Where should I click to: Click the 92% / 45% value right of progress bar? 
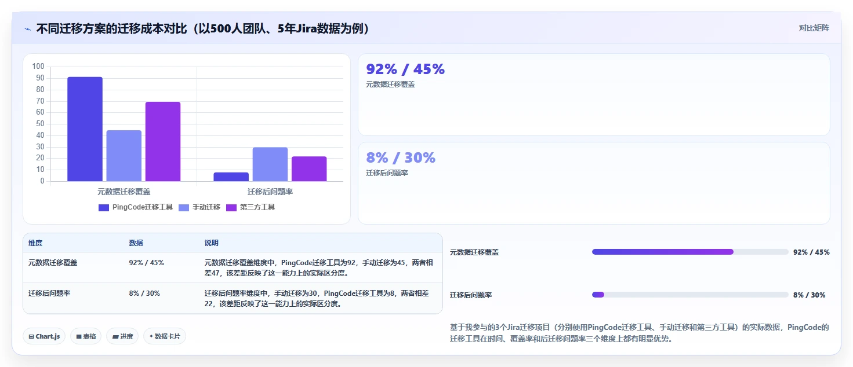pyautogui.click(x=811, y=252)
